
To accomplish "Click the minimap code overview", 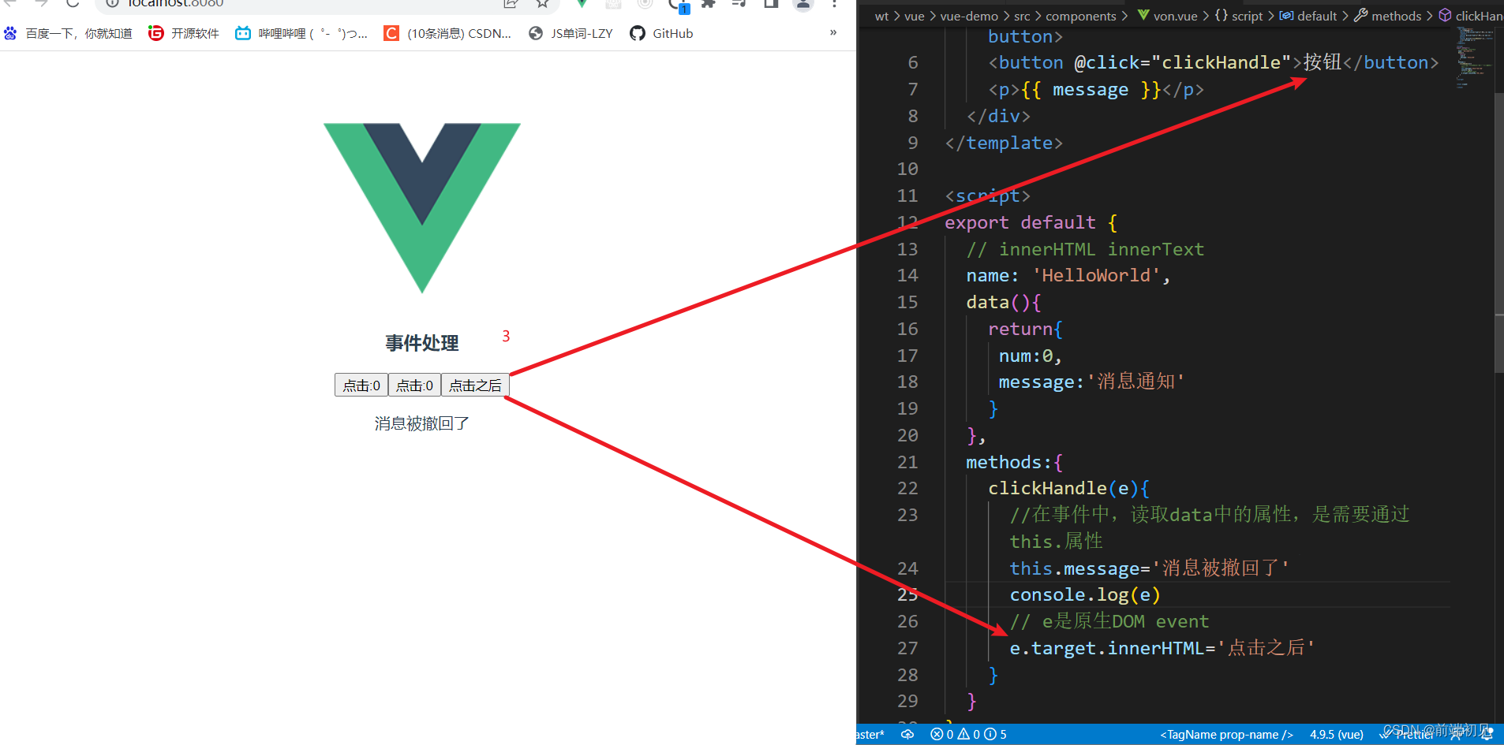I will [1474, 57].
